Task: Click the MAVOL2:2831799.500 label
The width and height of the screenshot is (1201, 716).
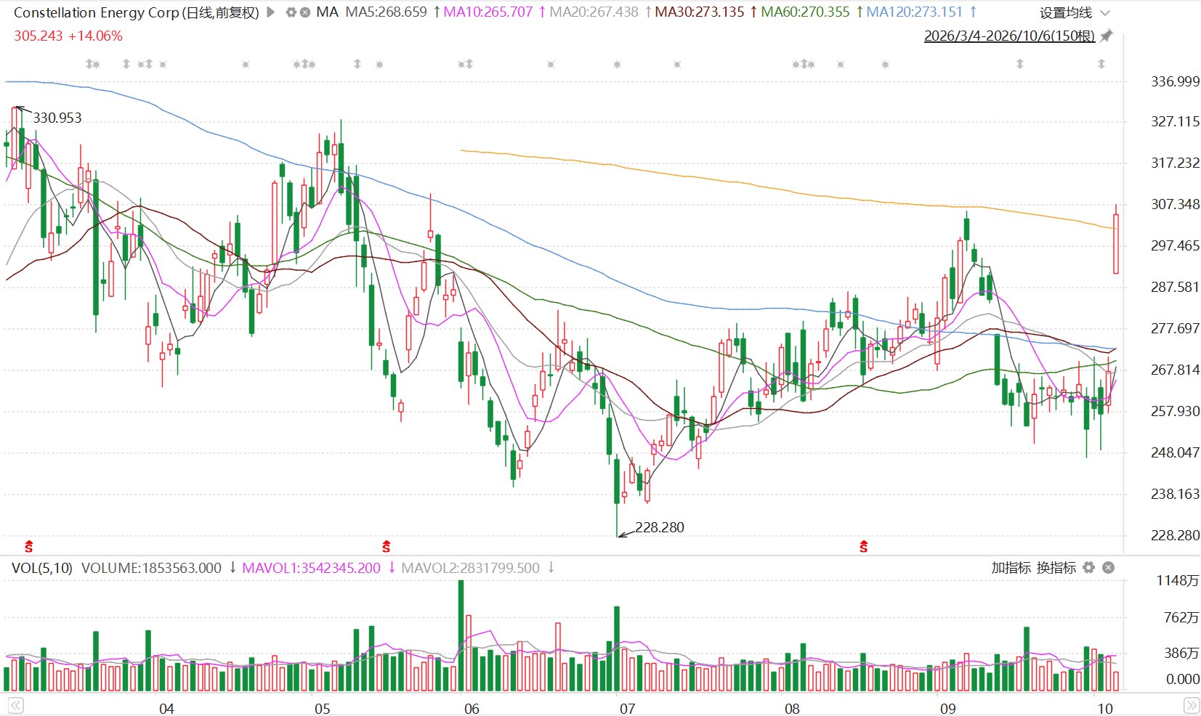Action: point(470,568)
